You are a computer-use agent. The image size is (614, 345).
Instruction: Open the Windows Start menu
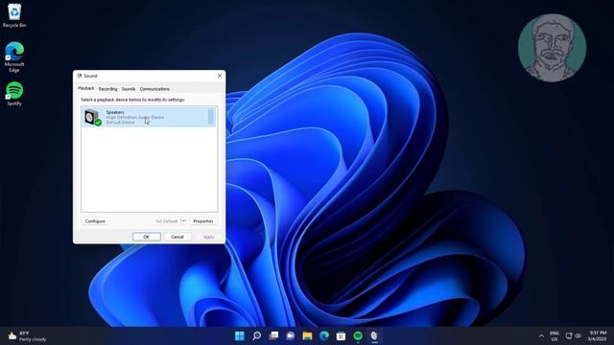[x=240, y=335]
